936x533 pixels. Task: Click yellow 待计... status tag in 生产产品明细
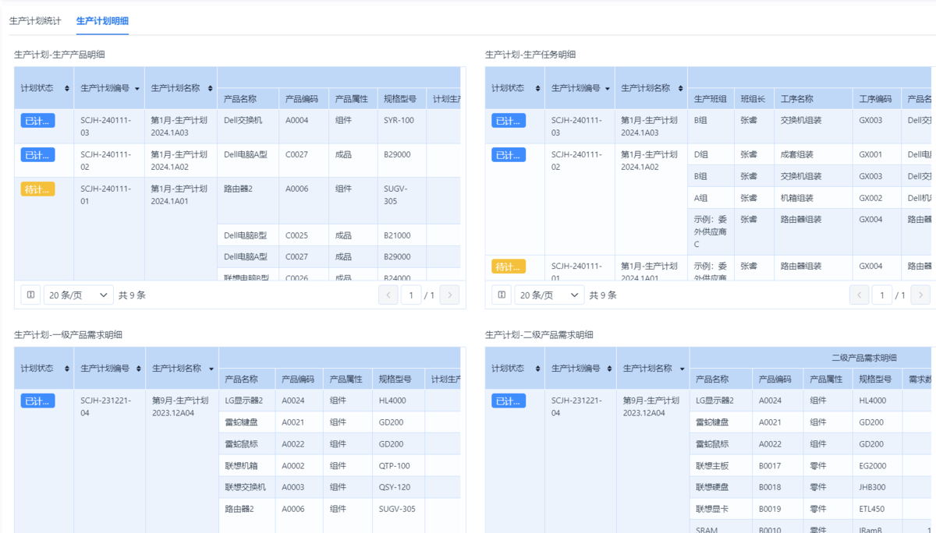coord(37,189)
